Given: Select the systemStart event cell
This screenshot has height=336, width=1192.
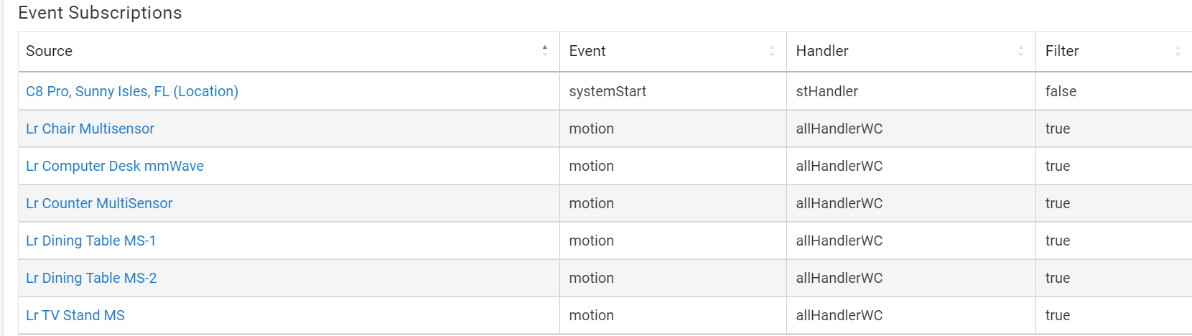Looking at the screenshot, I should 607,91.
